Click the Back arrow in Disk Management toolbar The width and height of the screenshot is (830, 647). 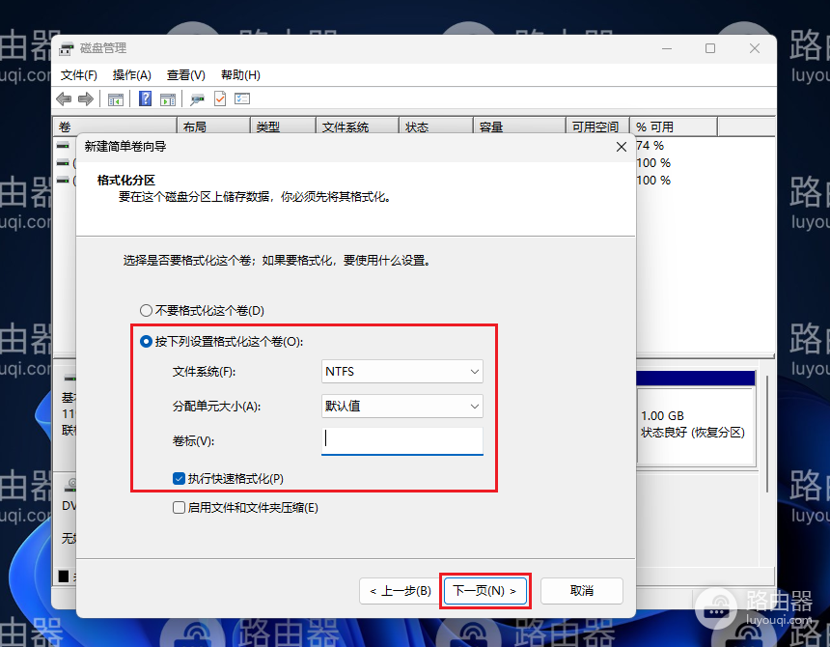click(x=64, y=99)
